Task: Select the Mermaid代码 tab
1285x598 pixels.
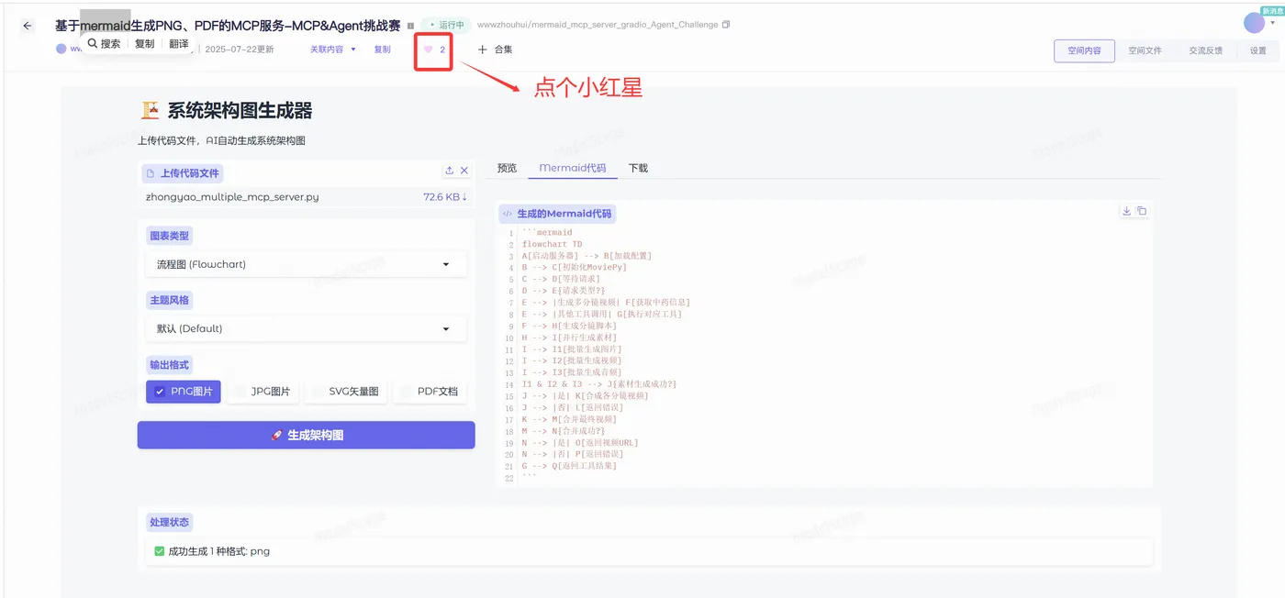Action: click(573, 168)
